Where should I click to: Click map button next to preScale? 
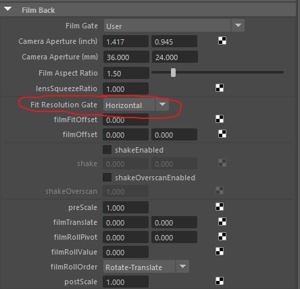[220, 207]
